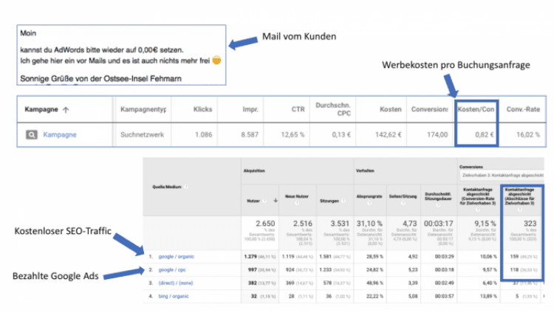Sort by Durchschnittl. Sitzungsdauer header
Screen dimensions: 554x327
coord(438,196)
